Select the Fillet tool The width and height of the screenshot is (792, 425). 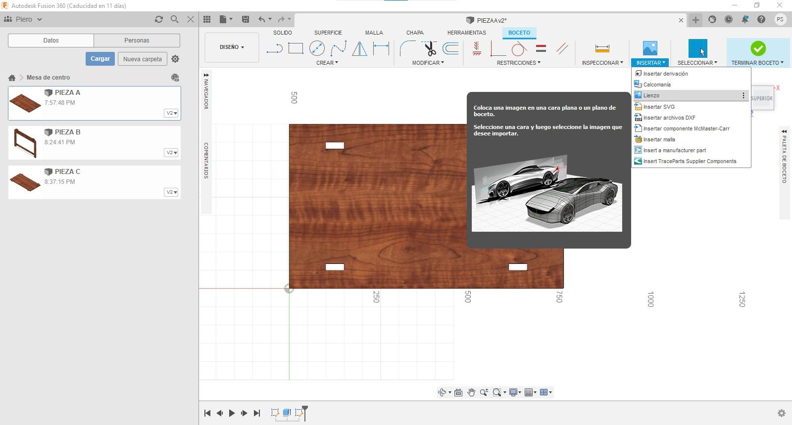click(x=407, y=48)
